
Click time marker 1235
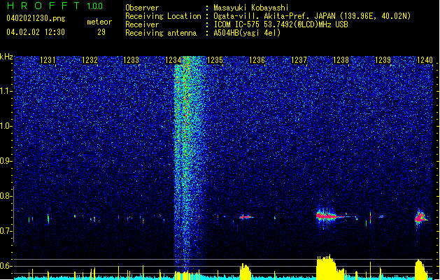[x=215, y=60]
